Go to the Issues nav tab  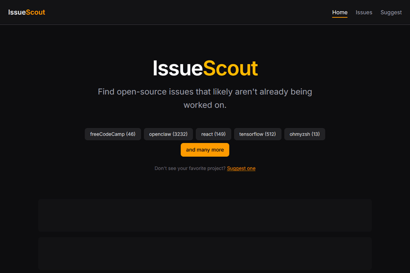[x=364, y=12]
